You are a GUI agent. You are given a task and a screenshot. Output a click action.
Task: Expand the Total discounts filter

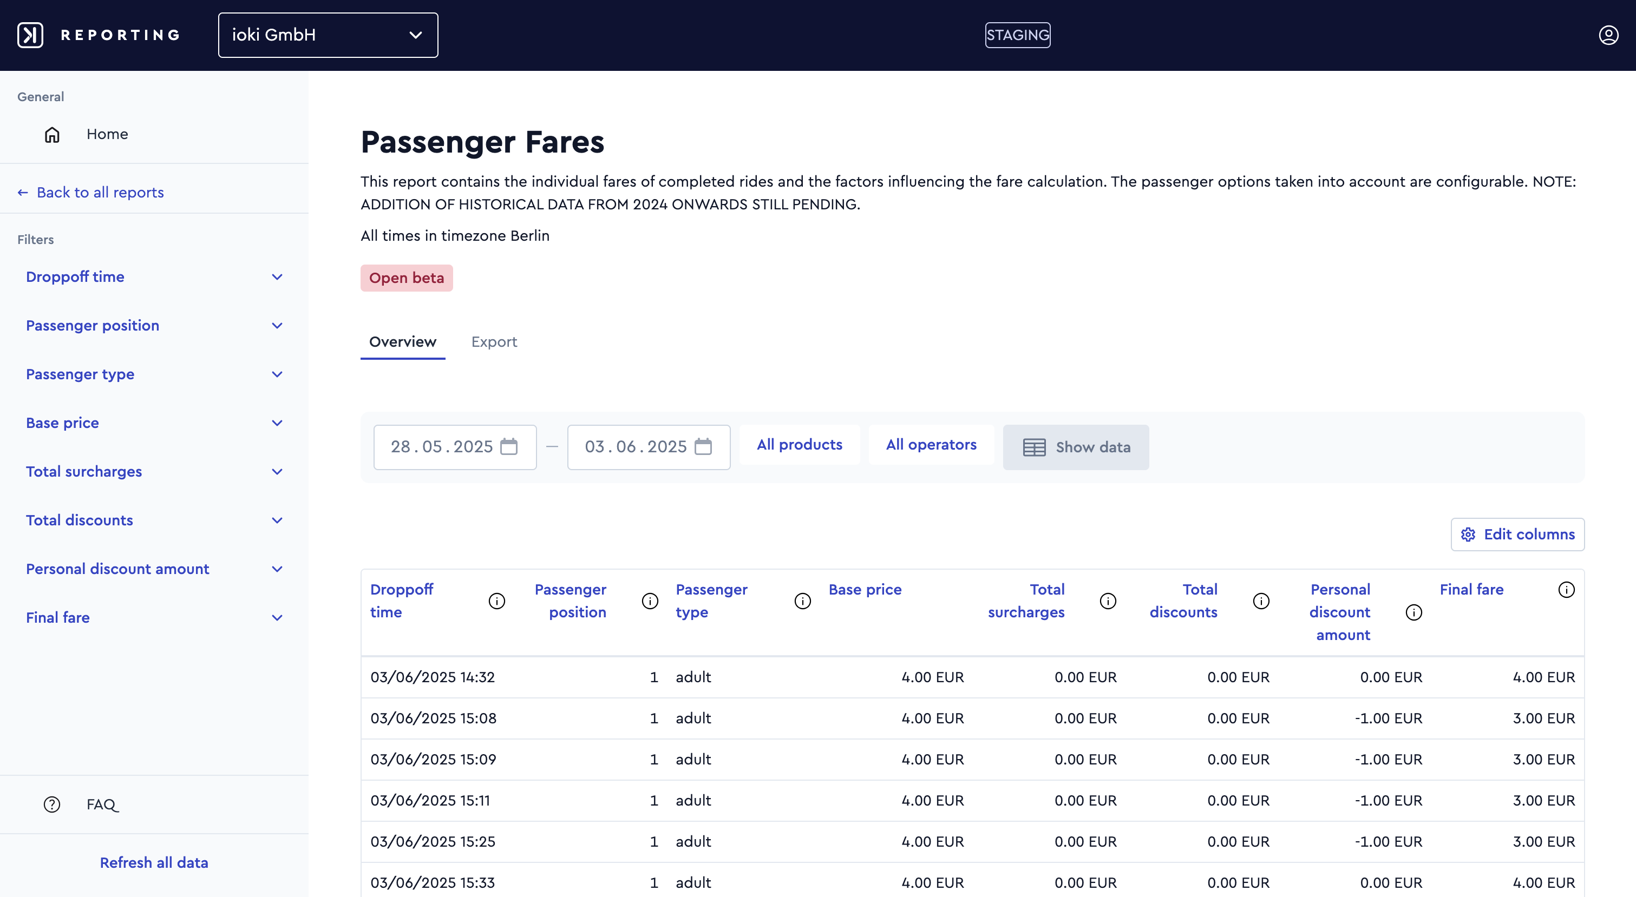(x=154, y=520)
